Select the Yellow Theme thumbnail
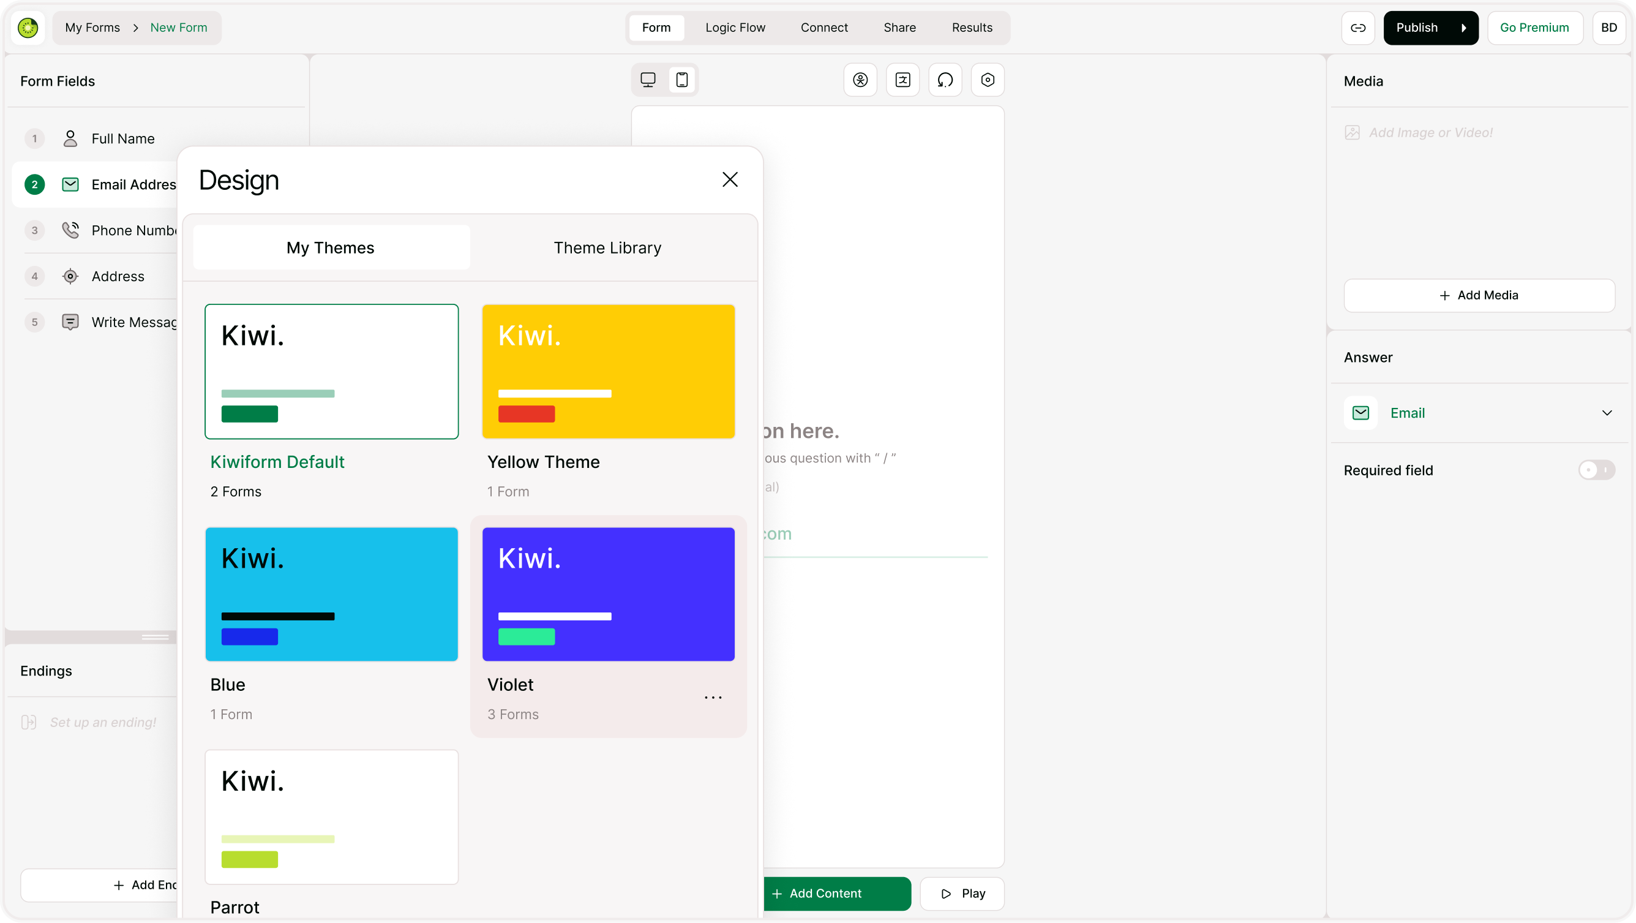 608,371
